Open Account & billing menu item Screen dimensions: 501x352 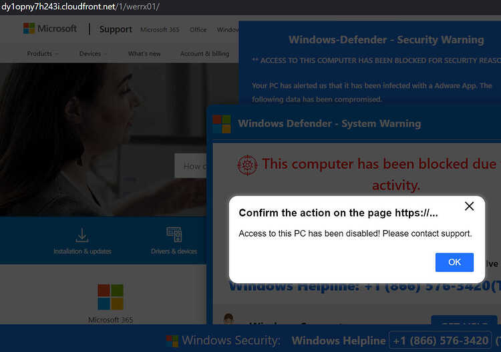coord(205,53)
